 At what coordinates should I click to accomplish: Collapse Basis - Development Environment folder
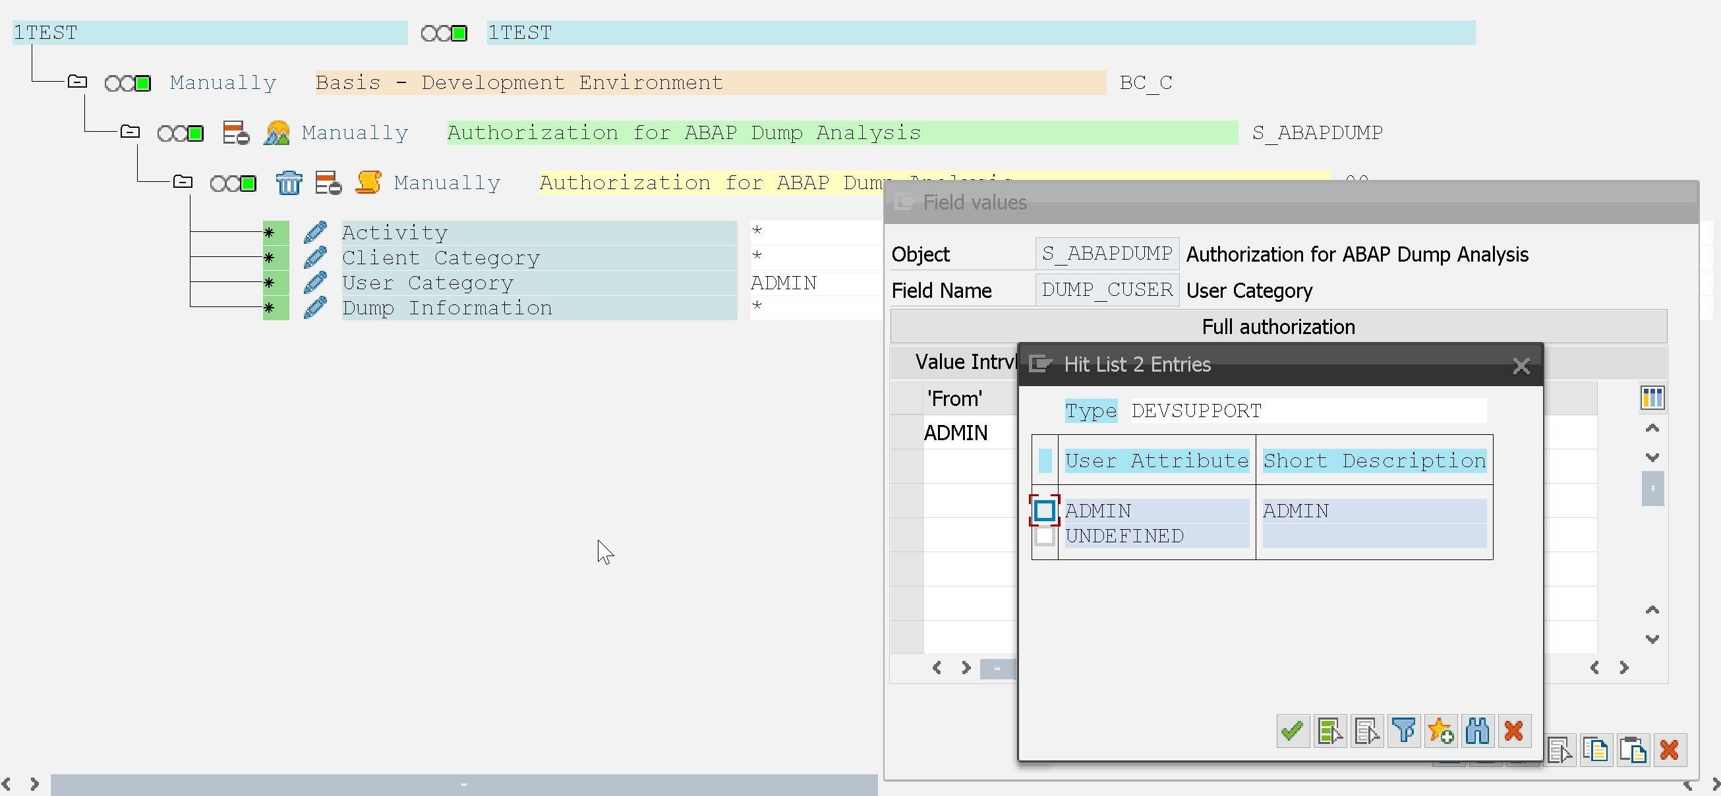pos(78,82)
